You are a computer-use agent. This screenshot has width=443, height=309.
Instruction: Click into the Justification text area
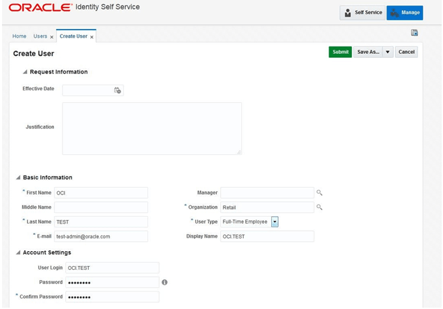151,129
